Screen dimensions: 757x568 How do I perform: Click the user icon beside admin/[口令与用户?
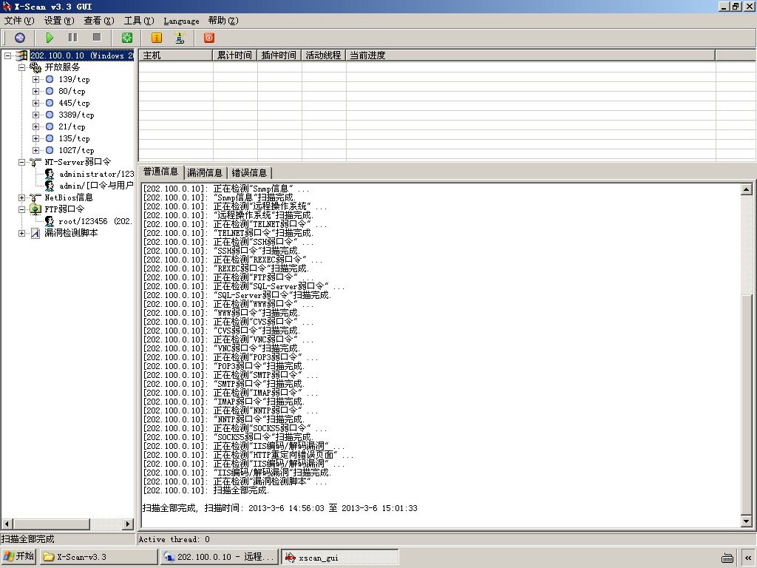tap(50, 186)
